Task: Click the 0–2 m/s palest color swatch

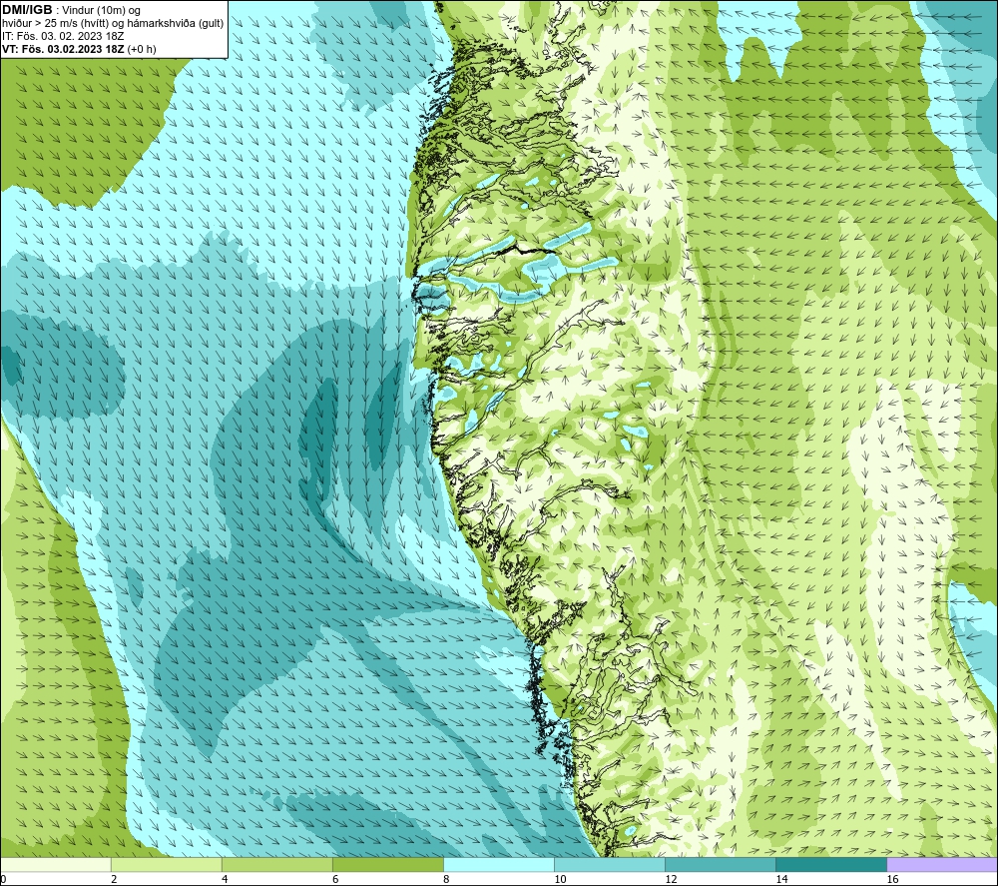Action: point(55,864)
